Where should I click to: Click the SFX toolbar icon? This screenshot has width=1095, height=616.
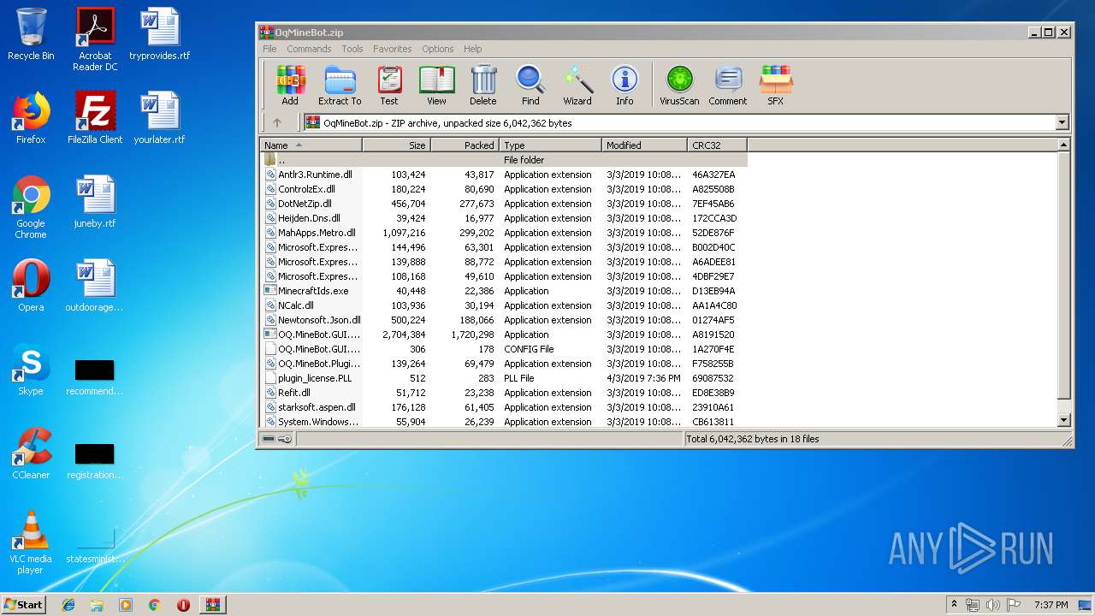775,86
